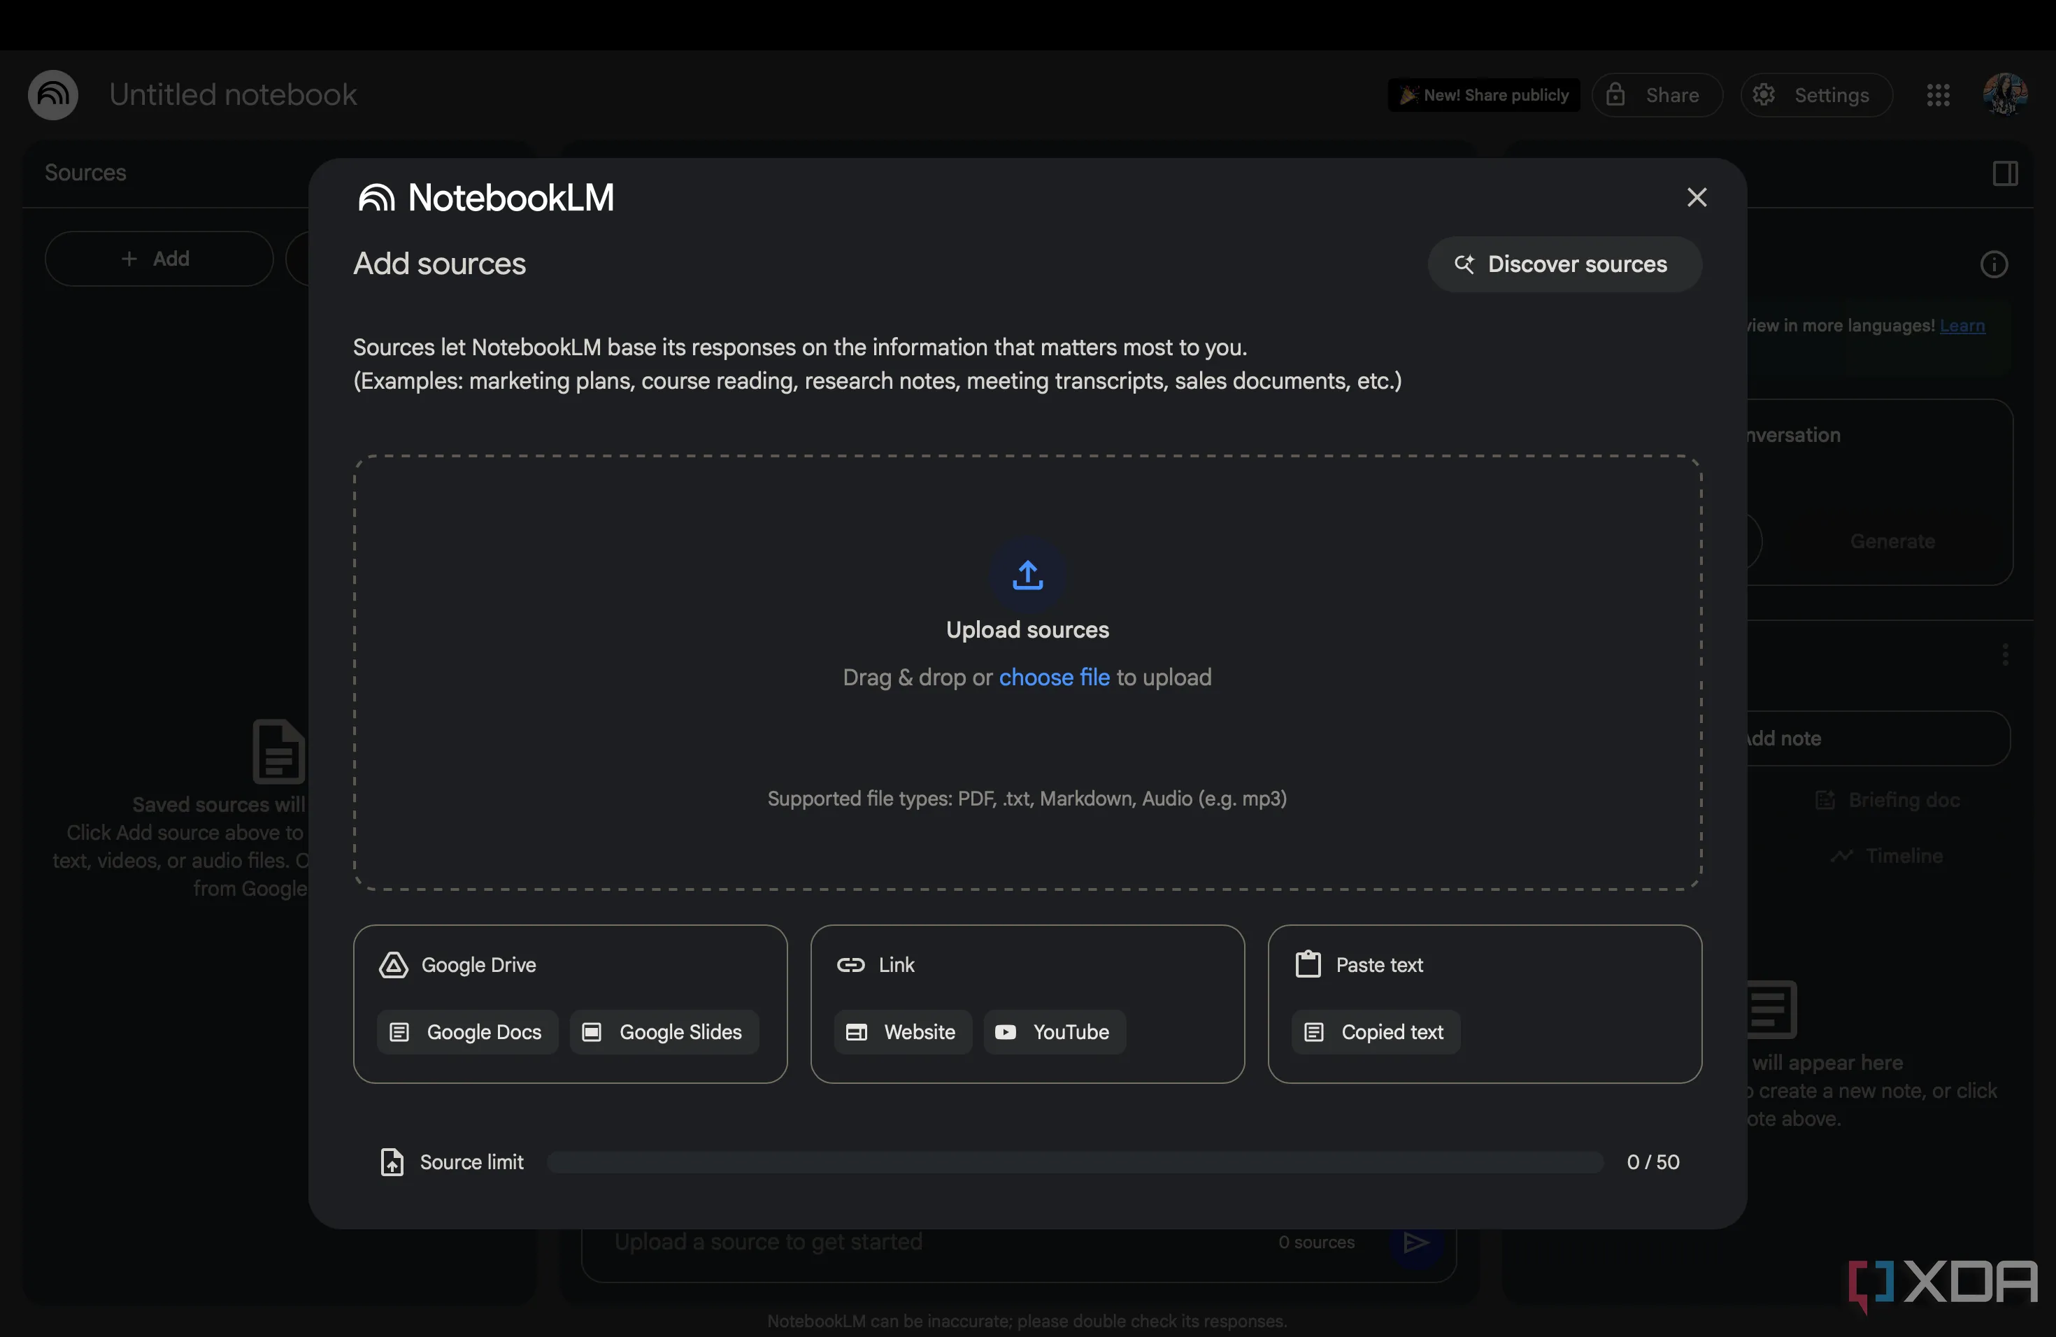The height and width of the screenshot is (1337, 2056).
Task: Click the info icon in Studio panel
Action: 1993,264
